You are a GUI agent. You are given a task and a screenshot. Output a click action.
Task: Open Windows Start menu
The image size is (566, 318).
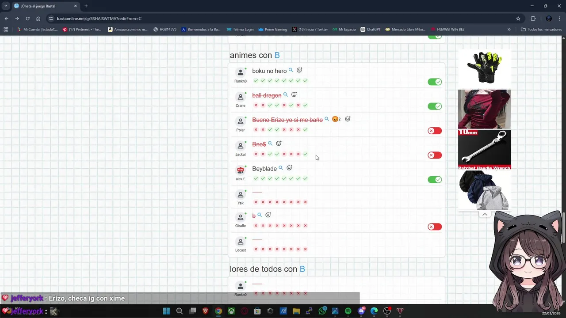(x=166, y=311)
